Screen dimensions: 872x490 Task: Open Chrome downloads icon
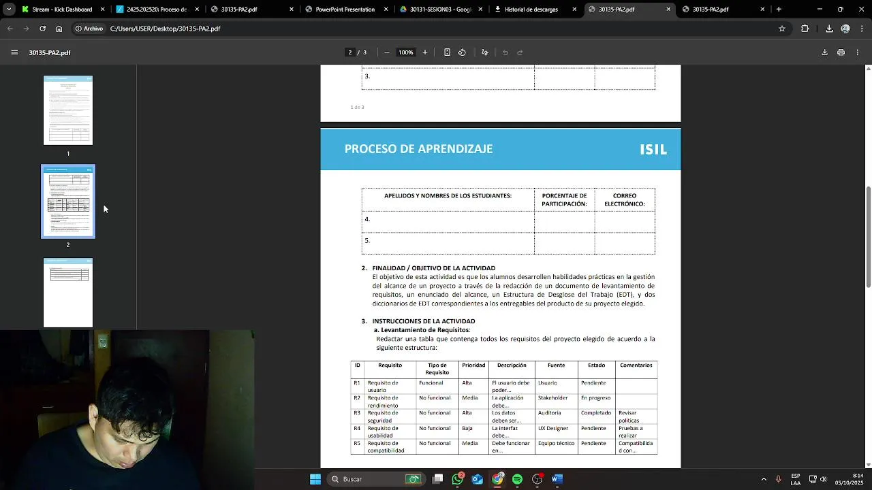tap(829, 29)
